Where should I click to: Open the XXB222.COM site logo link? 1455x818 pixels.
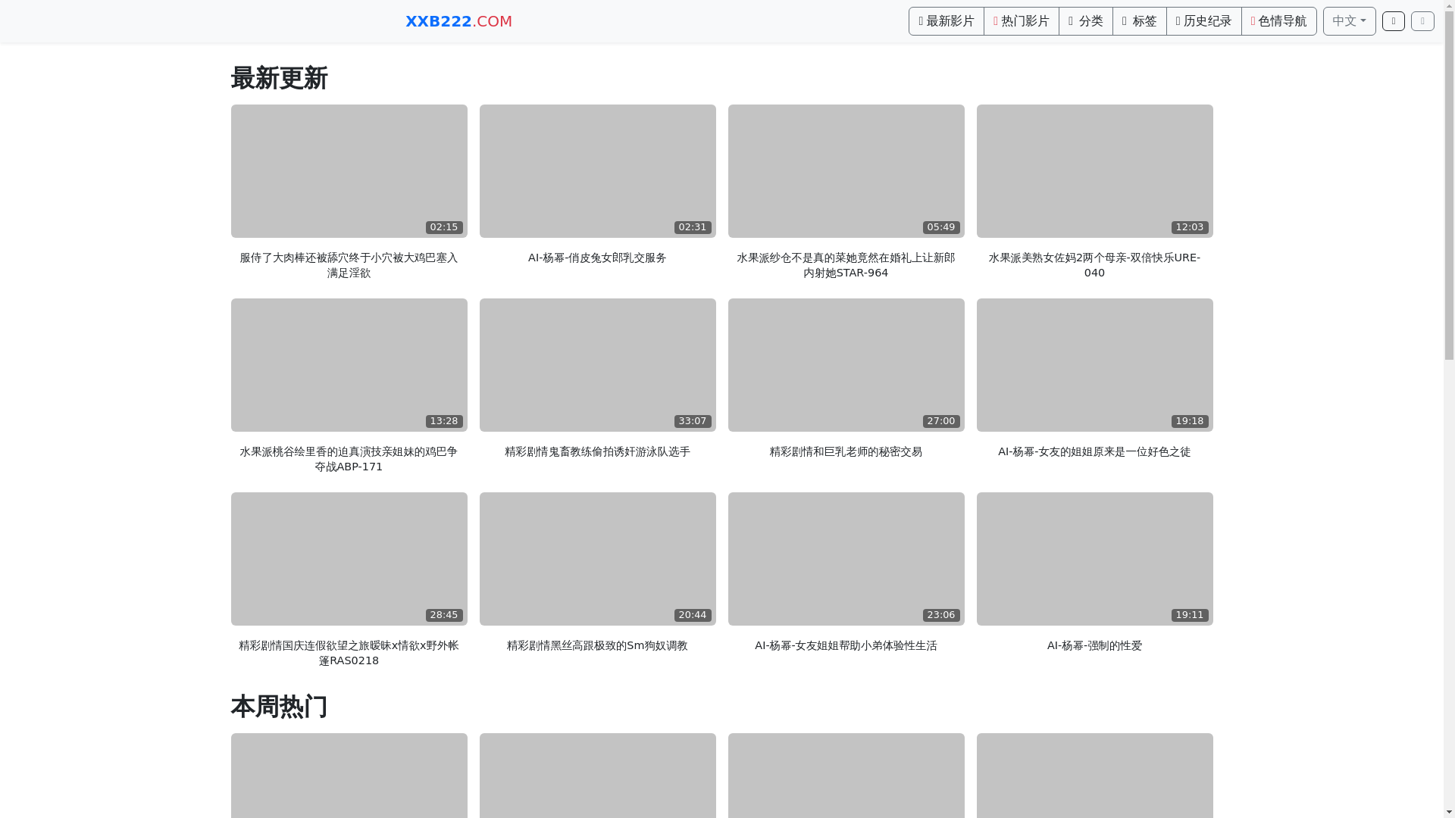click(458, 21)
